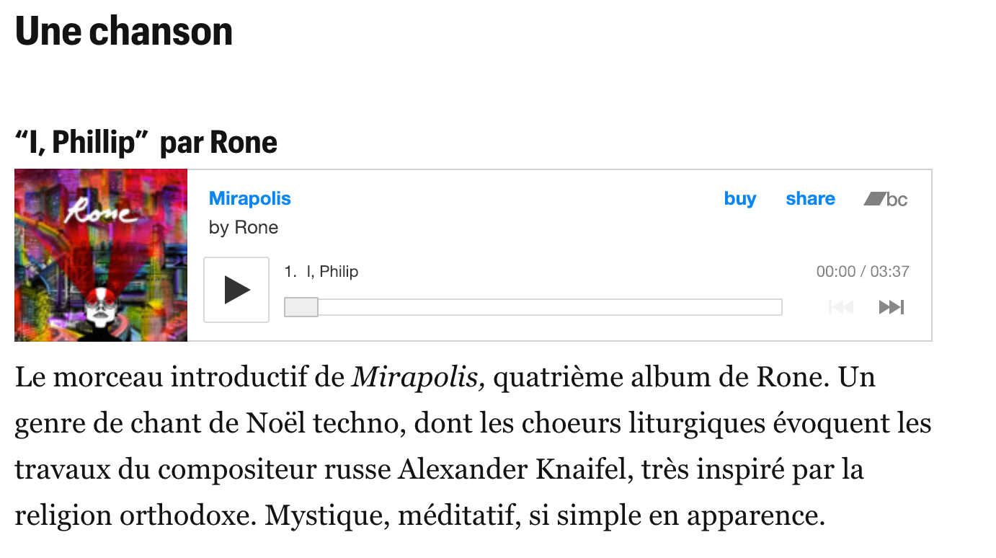The height and width of the screenshot is (558, 996).
Task: Go back to the previous track
Action: point(841,308)
